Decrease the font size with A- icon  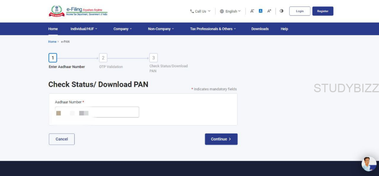pos(252,11)
